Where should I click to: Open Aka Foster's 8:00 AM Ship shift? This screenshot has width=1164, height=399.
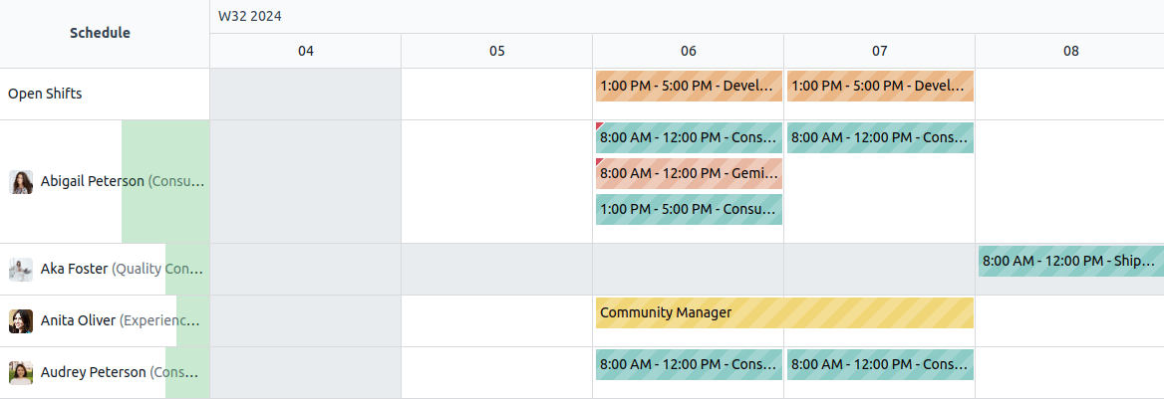click(1070, 262)
